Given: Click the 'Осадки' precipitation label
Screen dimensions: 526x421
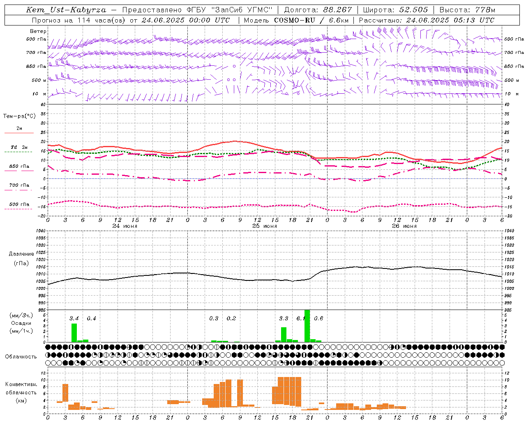Looking at the screenshot, I should [21, 323].
